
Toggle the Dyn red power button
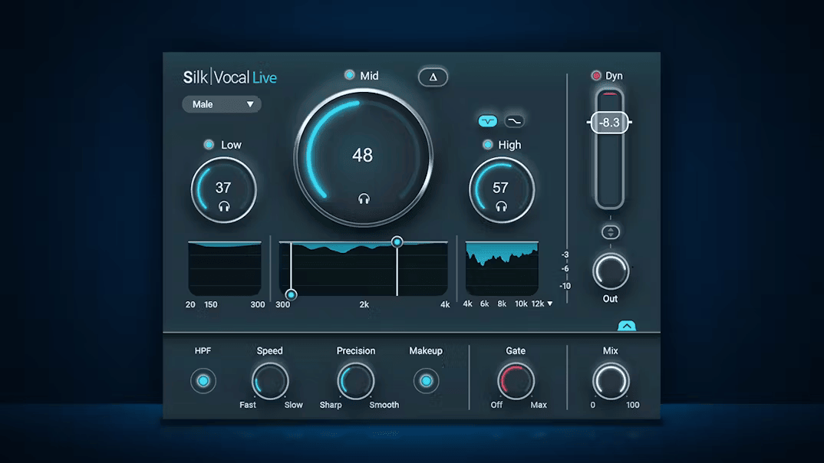[596, 76]
